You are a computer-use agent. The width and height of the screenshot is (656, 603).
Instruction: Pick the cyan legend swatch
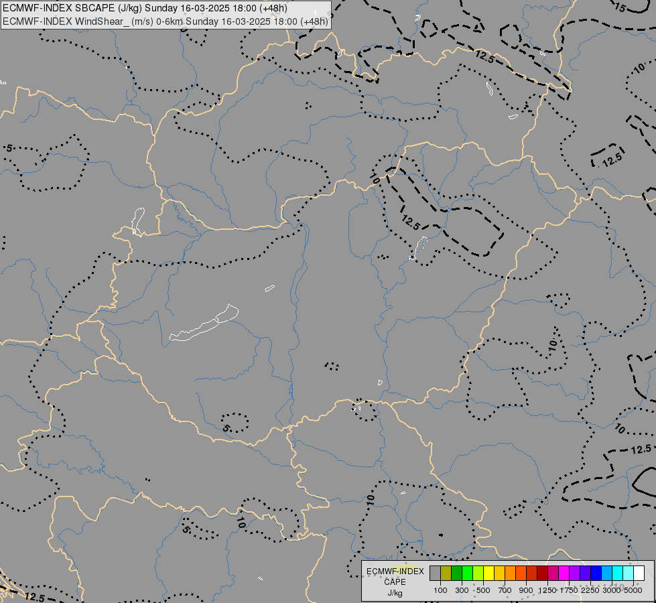(x=617, y=573)
